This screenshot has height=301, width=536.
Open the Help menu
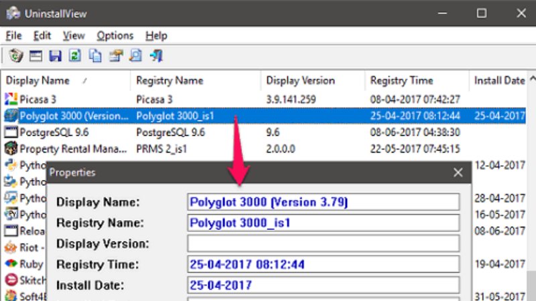[156, 35]
